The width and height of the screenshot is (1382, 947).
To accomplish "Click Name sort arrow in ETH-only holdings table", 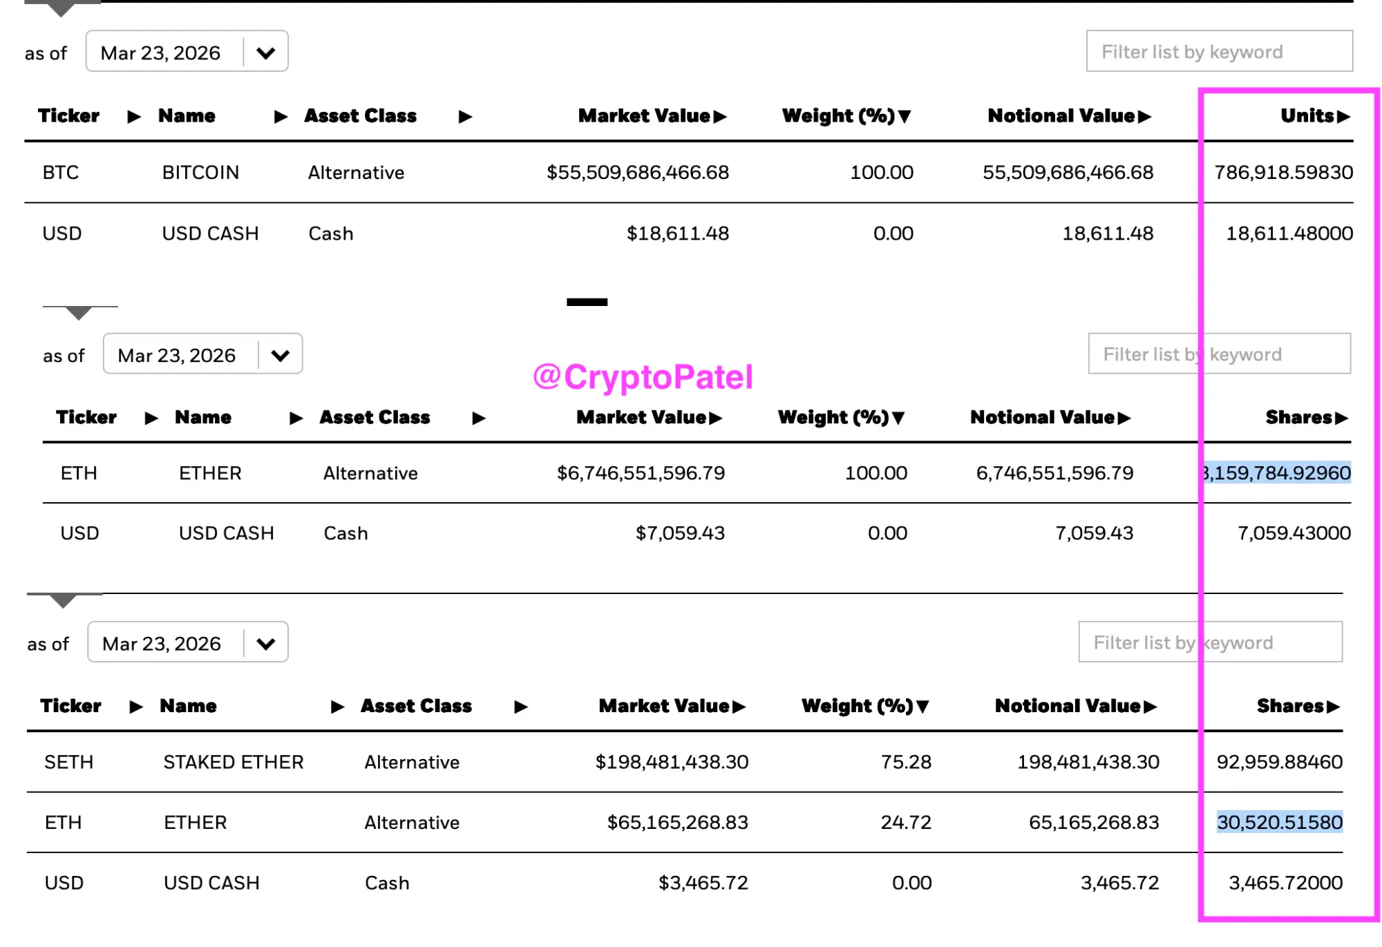I will click(296, 418).
